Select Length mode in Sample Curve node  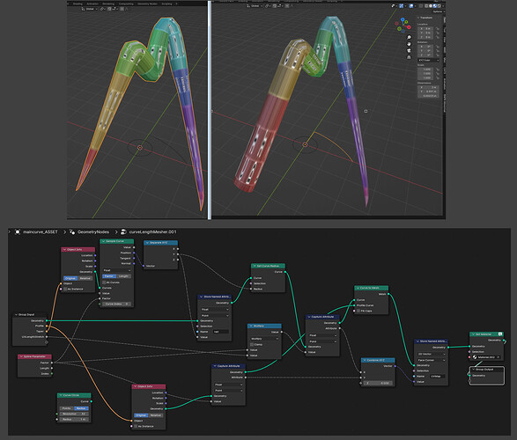tap(123, 276)
